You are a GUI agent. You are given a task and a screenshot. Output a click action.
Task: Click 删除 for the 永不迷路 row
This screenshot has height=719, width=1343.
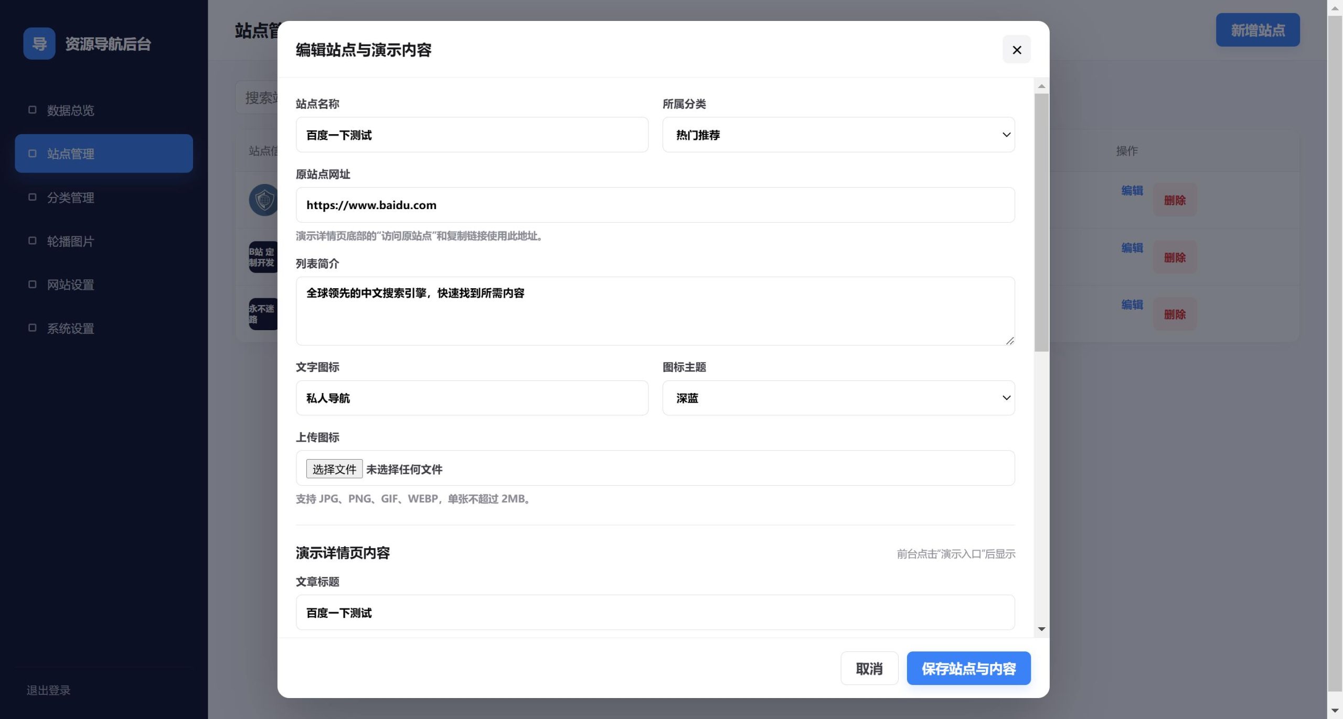(x=1175, y=314)
